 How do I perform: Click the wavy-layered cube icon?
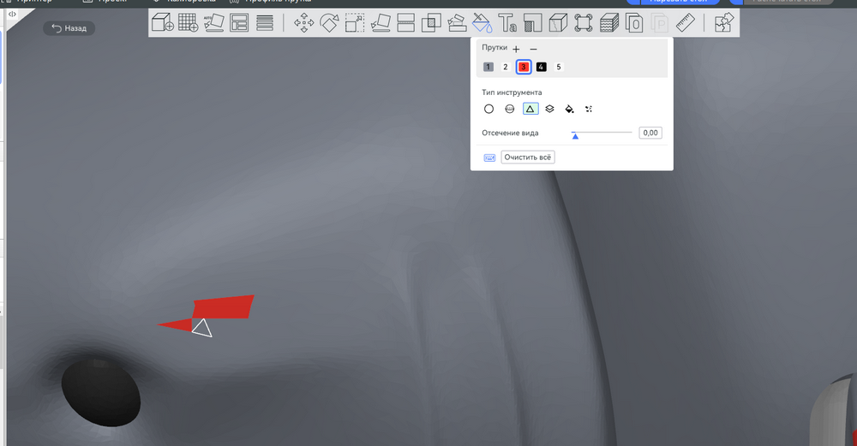click(608, 23)
